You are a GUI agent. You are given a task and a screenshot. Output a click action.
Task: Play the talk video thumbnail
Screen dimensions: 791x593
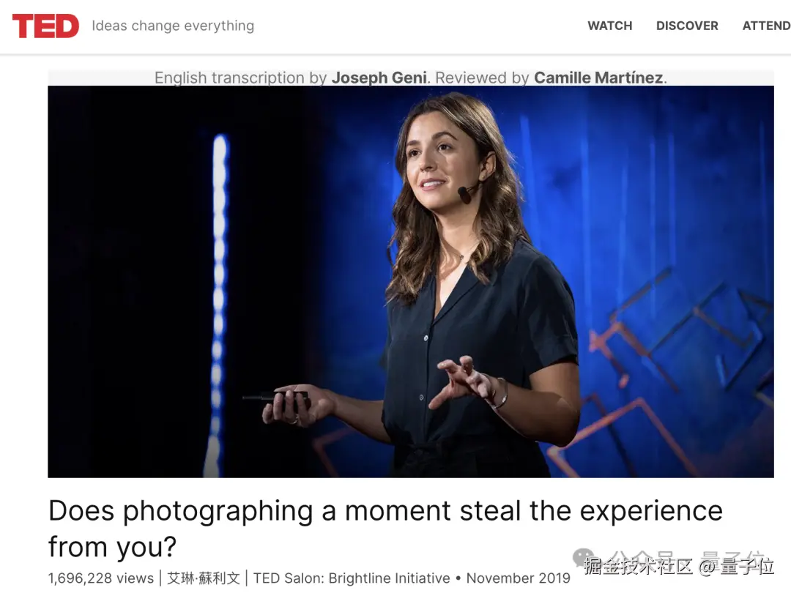point(411,281)
